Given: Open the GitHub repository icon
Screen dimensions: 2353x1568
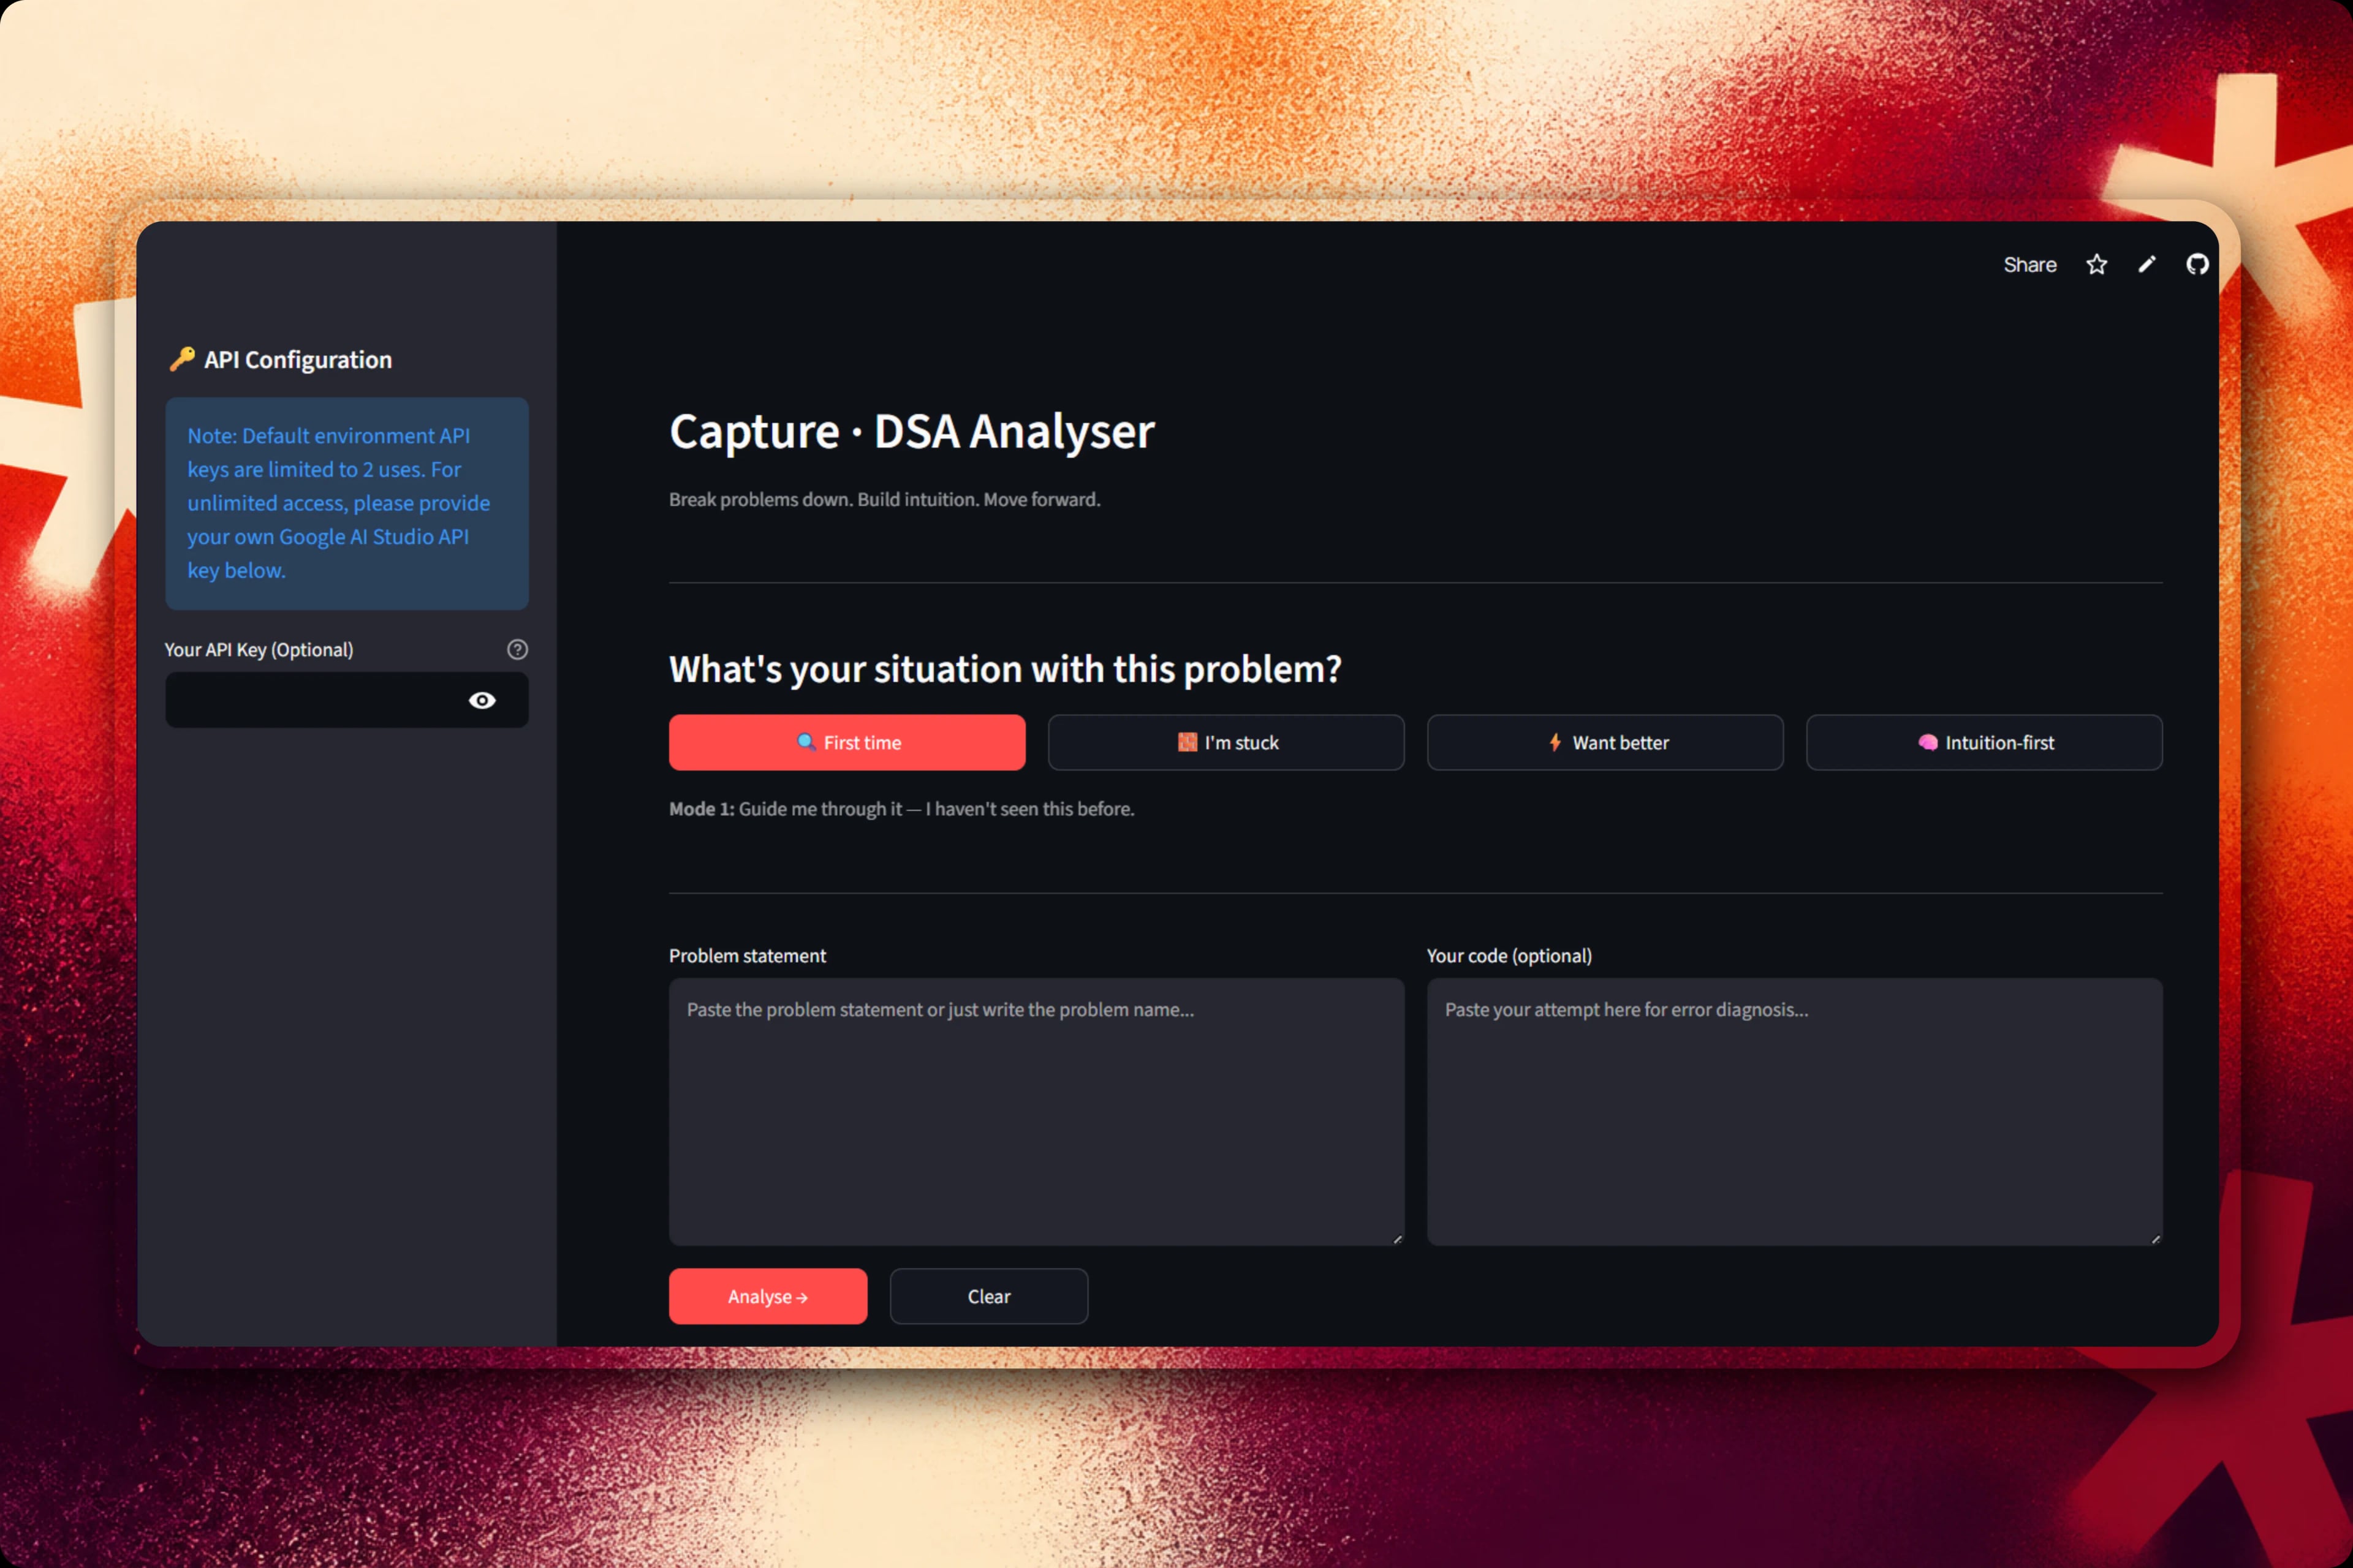Looking at the screenshot, I should 2197,264.
